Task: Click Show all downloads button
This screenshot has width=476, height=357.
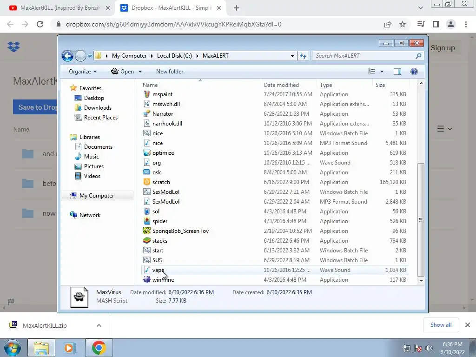Action: (441, 325)
